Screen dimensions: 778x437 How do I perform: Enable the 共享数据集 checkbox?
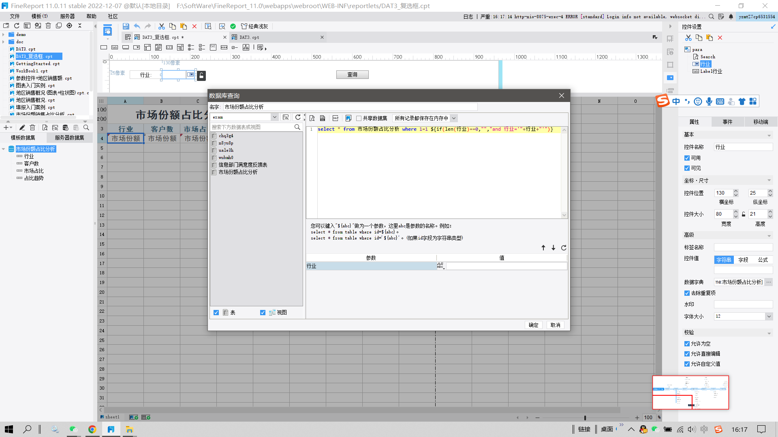pyautogui.click(x=359, y=118)
